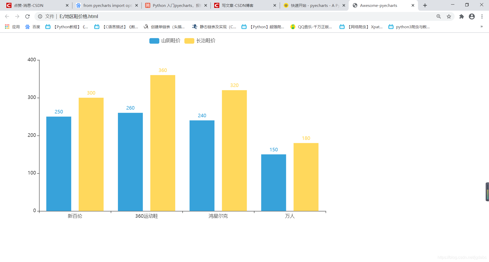This screenshot has height=262, width=489.
Task: Go forward to the next page
Action: click(17, 17)
